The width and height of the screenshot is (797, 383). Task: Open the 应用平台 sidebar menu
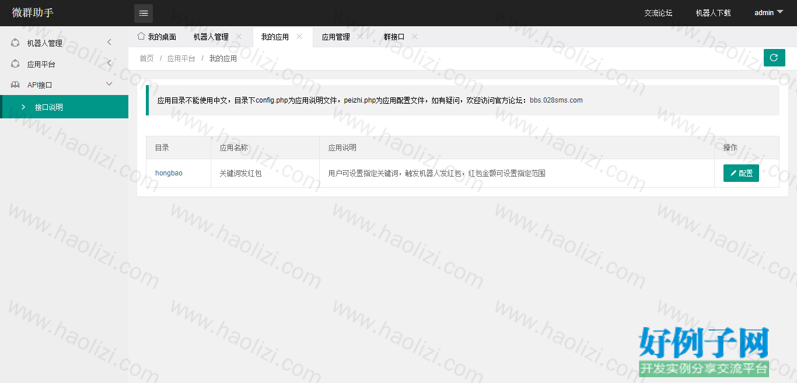64,64
